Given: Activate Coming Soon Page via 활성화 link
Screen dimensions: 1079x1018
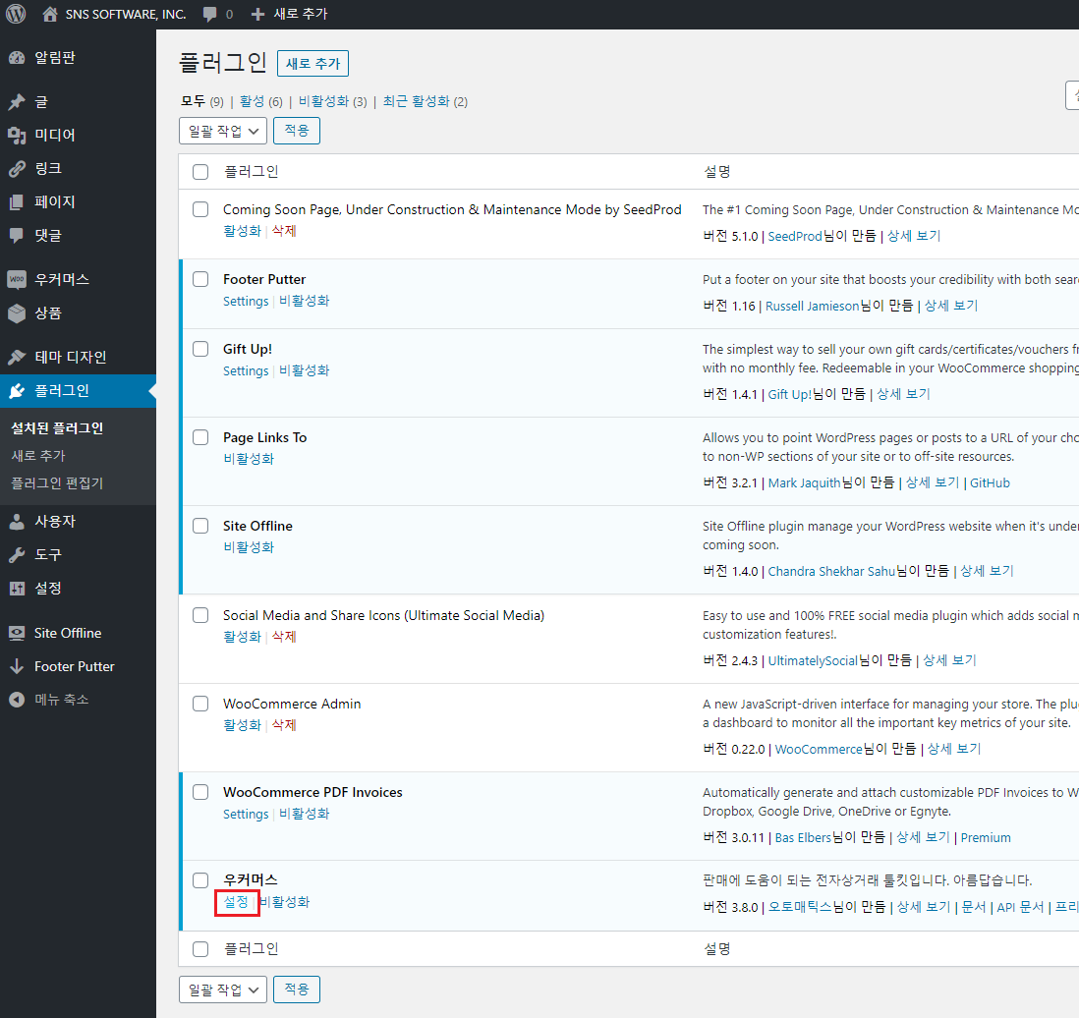Looking at the screenshot, I should [242, 231].
